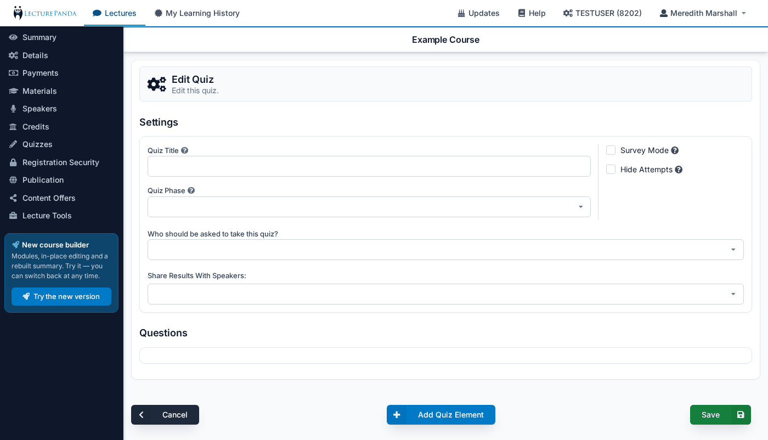The width and height of the screenshot is (768, 440).
Task: Open the Meredith Marshall user menu
Action: [x=703, y=13]
